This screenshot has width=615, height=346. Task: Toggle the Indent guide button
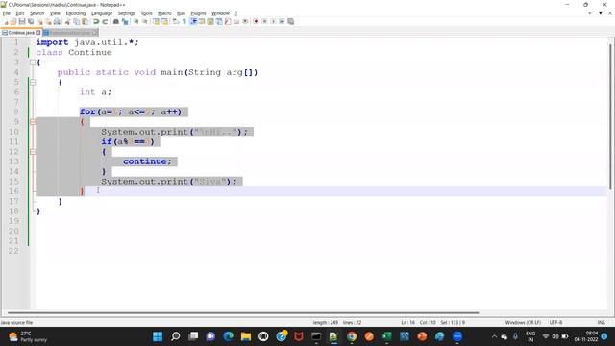(x=193, y=22)
